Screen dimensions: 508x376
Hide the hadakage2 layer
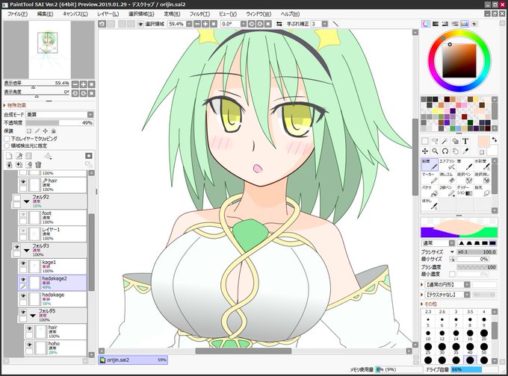click(23, 280)
